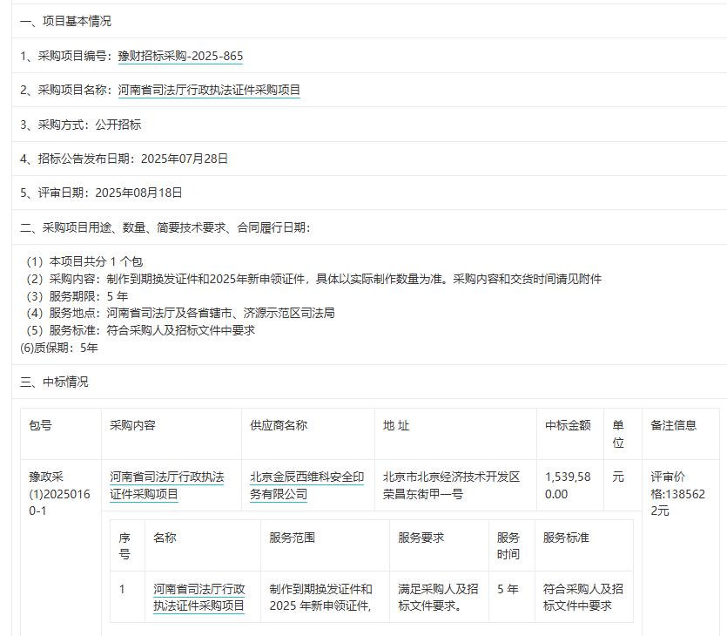The width and height of the screenshot is (727, 636).
Task: Select heading 三、中标情况
Action: point(54,382)
